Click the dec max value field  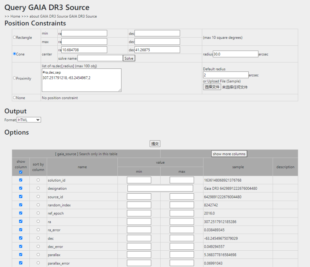(182, 238)
